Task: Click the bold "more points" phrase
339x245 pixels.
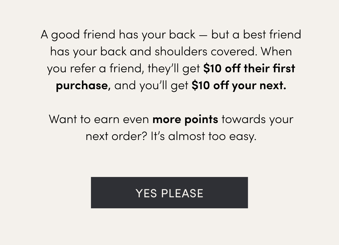Action: point(185,119)
